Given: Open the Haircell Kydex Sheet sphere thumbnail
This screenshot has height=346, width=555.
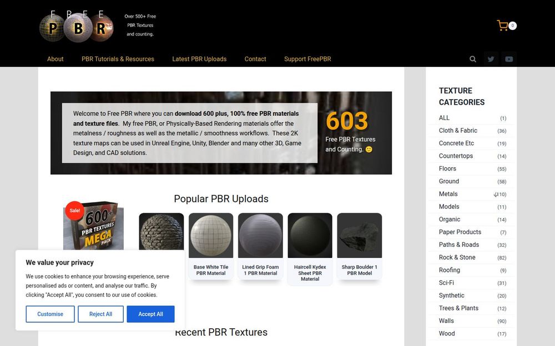Looking at the screenshot, I should [x=310, y=235].
